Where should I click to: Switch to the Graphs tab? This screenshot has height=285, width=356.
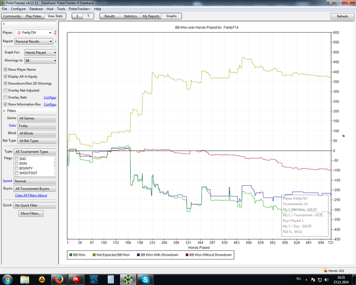[171, 16]
